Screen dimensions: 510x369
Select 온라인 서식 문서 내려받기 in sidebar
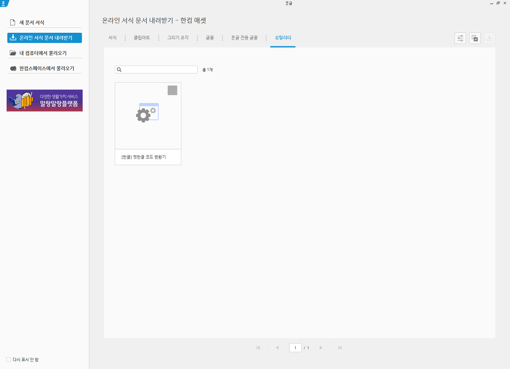(45, 38)
